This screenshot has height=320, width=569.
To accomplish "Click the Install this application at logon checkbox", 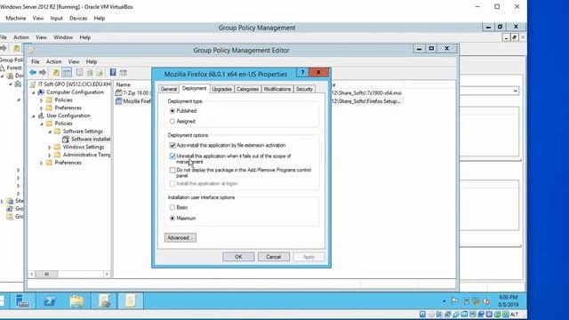I will click(x=172, y=184).
